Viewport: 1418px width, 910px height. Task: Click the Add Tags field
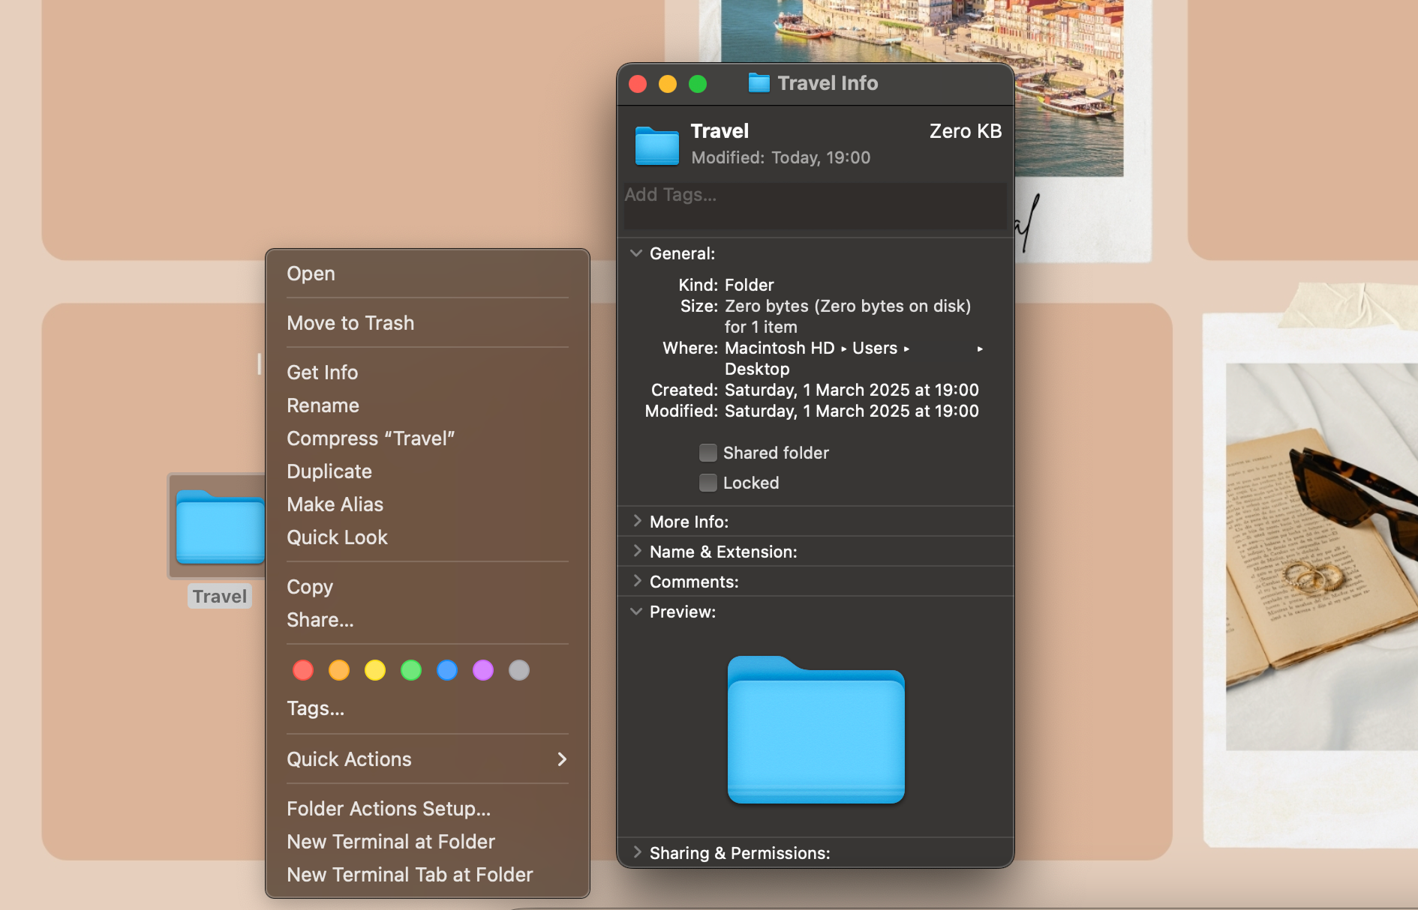815,205
